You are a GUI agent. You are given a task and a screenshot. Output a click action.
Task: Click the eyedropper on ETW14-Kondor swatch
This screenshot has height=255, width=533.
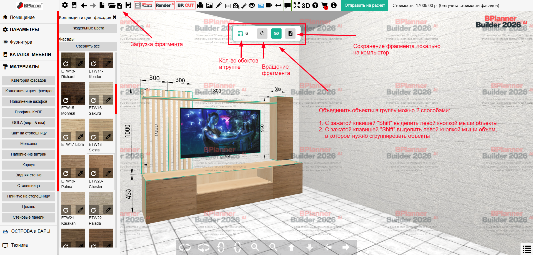coord(108,64)
